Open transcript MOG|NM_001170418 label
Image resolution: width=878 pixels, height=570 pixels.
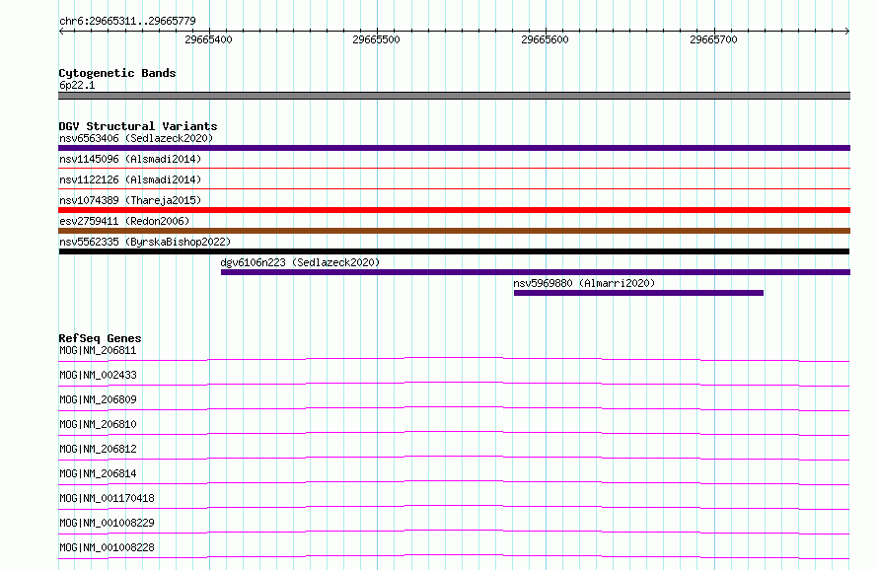[107, 498]
